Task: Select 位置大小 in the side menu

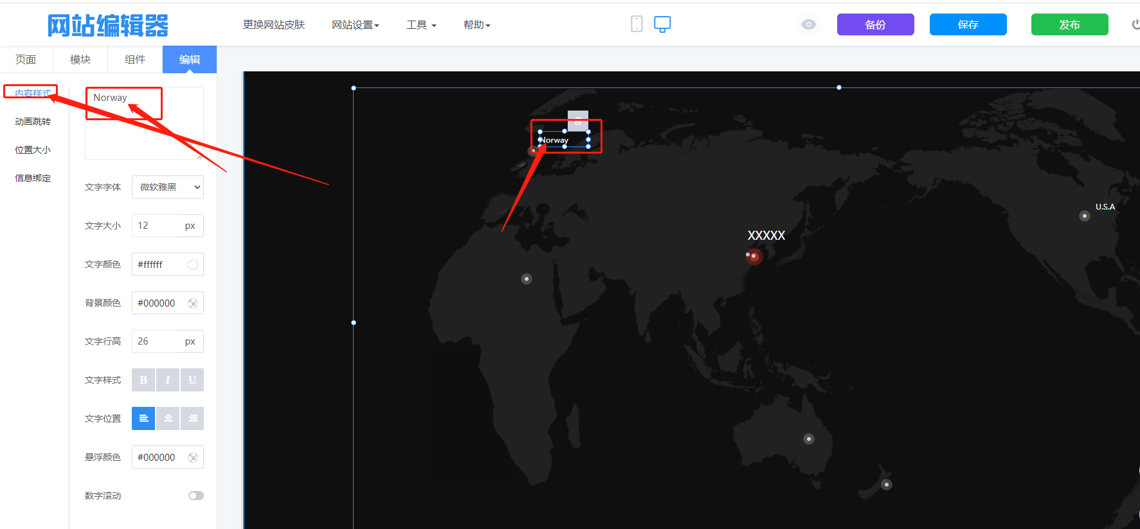Action: (33, 150)
